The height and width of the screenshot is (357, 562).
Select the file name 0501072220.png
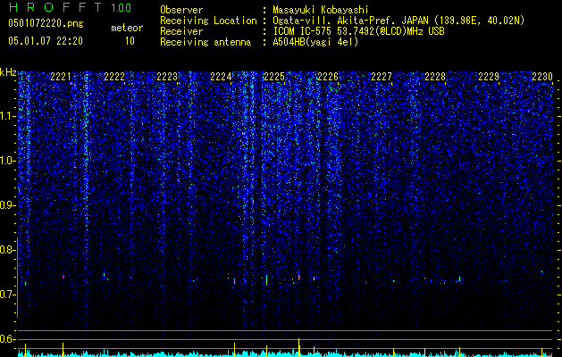pos(46,23)
